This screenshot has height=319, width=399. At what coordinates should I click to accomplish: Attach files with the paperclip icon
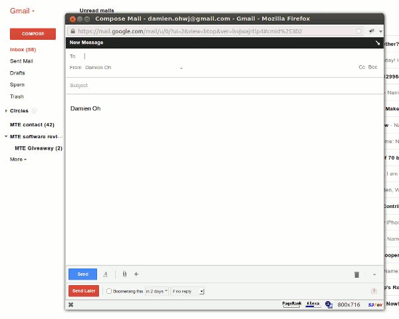tap(124, 274)
